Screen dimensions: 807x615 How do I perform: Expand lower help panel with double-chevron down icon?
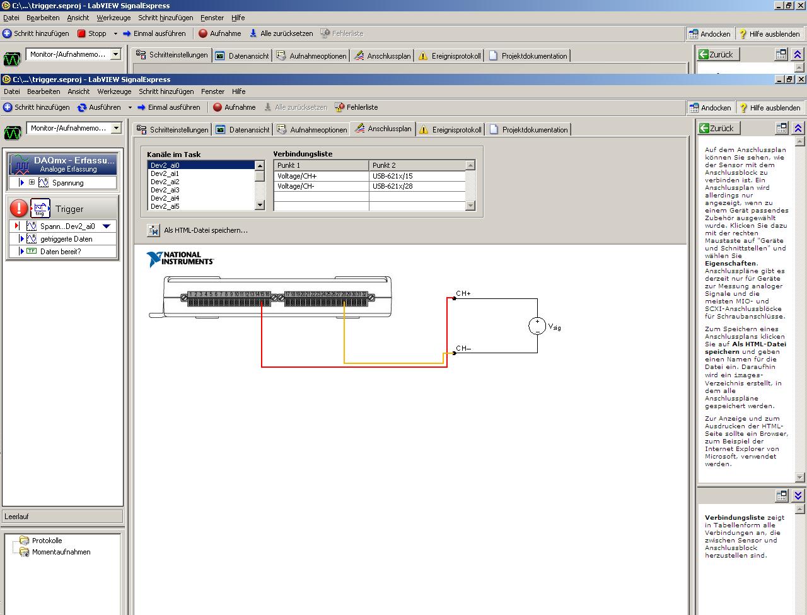tap(798, 496)
